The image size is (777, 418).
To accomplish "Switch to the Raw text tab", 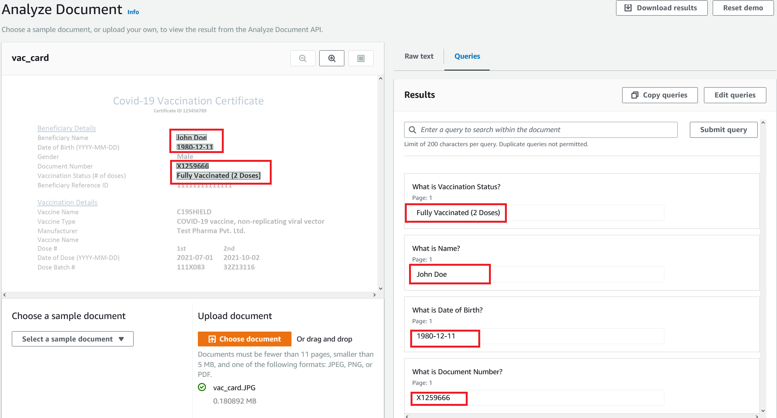I will point(419,56).
